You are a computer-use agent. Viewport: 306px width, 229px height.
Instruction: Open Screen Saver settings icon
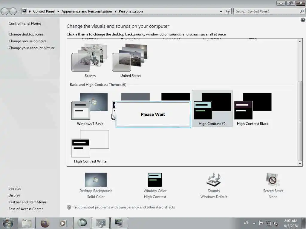[x=273, y=180]
